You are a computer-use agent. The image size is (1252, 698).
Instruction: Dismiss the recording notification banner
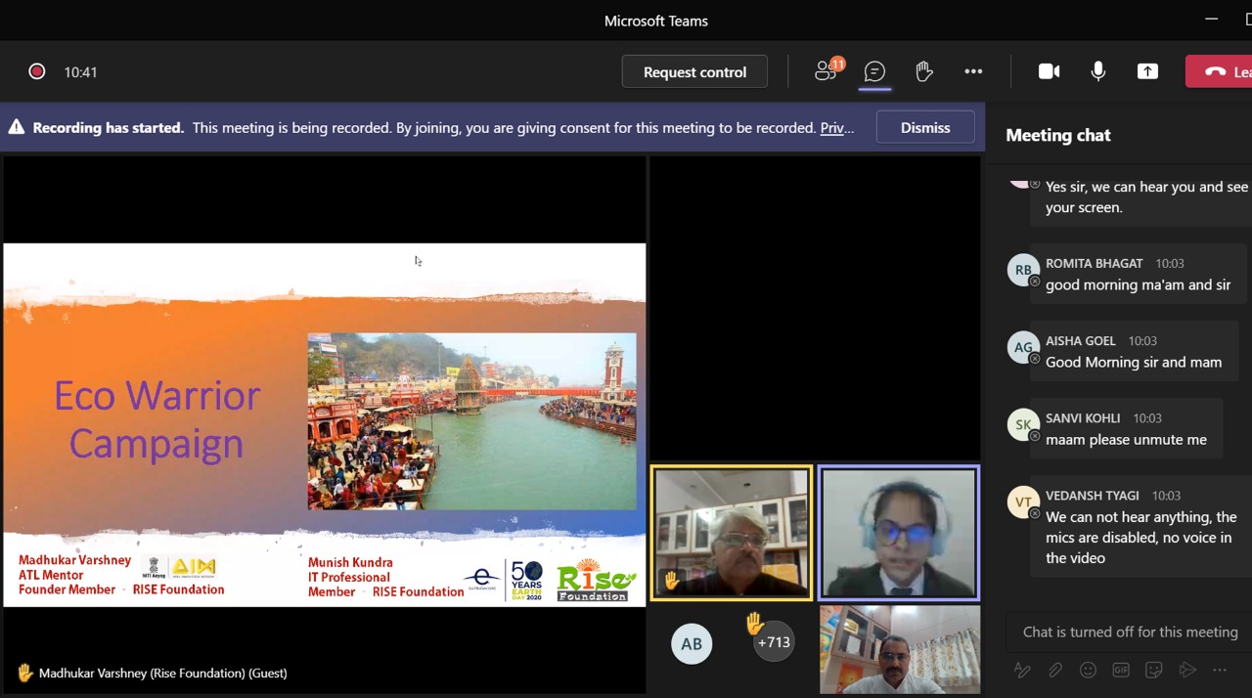click(924, 127)
